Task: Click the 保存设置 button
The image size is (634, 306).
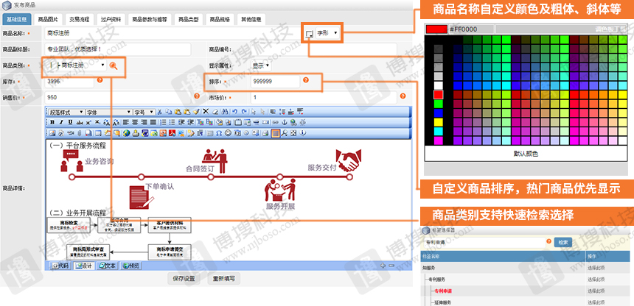Action: [184, 279]
